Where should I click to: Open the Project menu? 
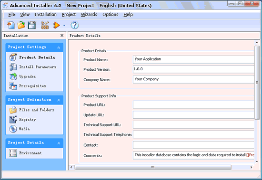69,15
